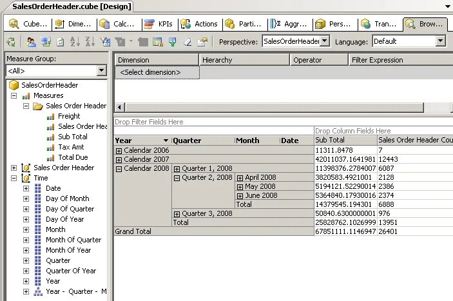The image size is (453, 301).
Task: Click the Sort Descending (Z-A) icon
Action: point(90,42)
